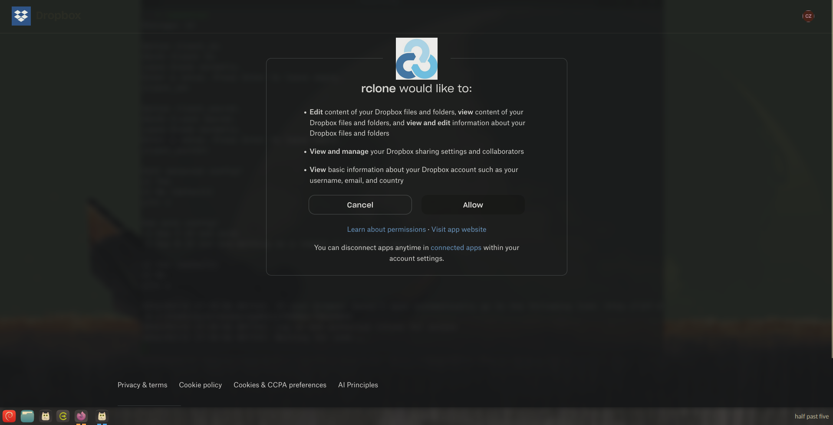Follow the Visit app website link
Image resolution: width=833 pixels, height=425 pixels.
[x=459, y=230]
